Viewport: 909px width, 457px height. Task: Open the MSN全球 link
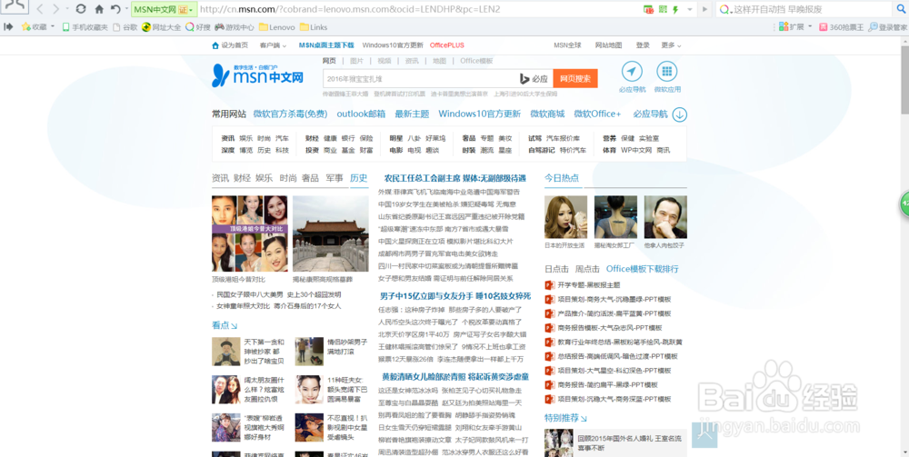567,45
